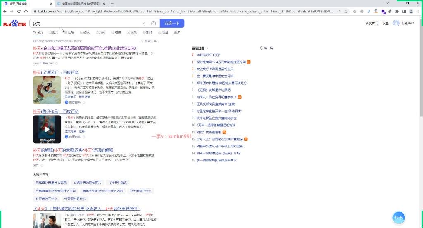This screenshot has width=423, height=228.
Task: Open hot search item numbered 15
Action: click(x=216, y=160)
